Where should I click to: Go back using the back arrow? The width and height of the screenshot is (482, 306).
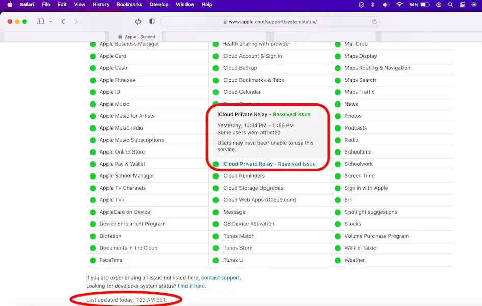pyautogui.click(x=63, y=22)
